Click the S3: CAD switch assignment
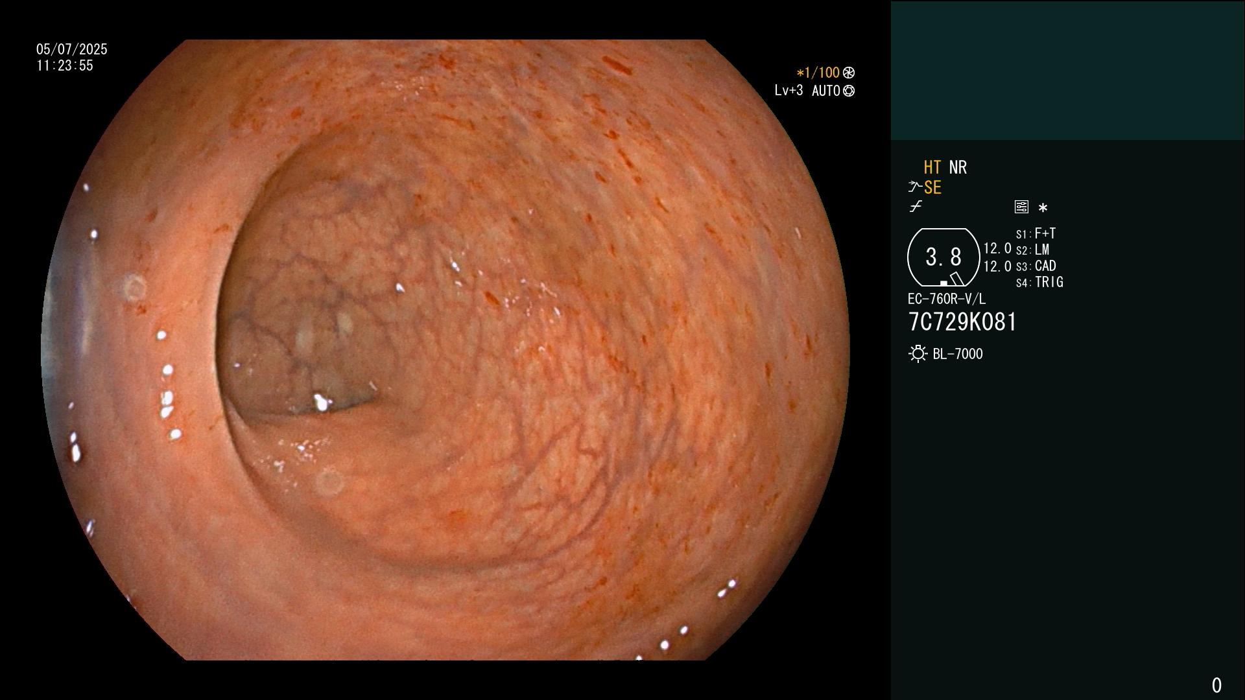 click(1036, 266)
